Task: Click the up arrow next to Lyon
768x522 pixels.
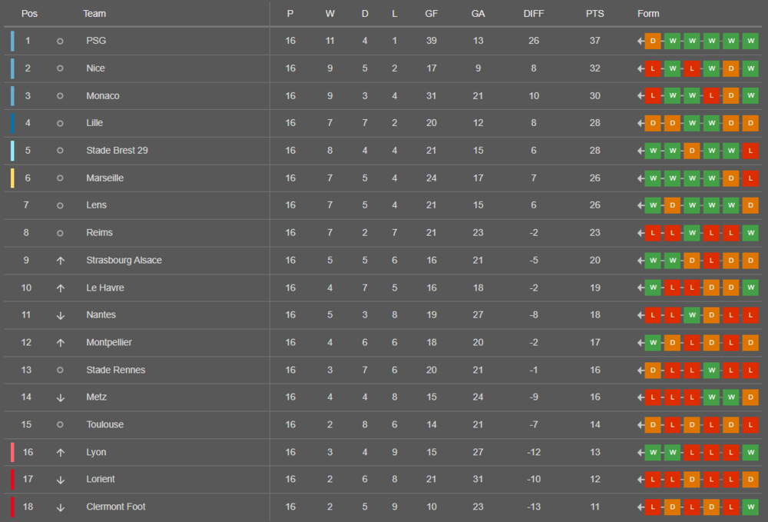Action: click(x=60, y=453)
